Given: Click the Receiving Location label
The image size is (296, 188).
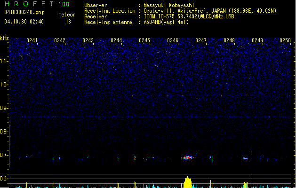Looking at the screenshot, I should pos(110,11).
